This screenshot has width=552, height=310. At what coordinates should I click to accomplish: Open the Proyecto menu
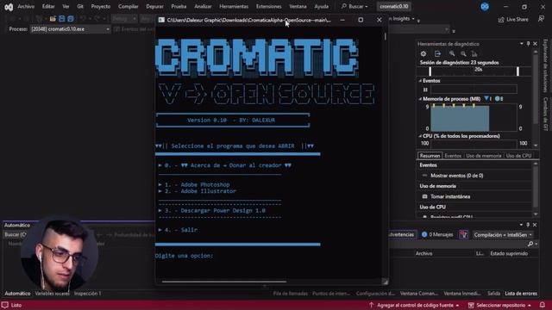[x=101, y=7]
